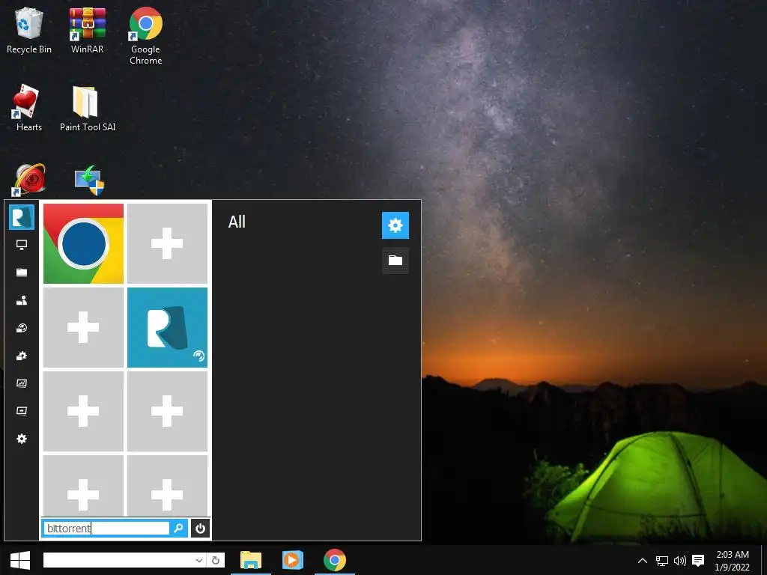Click the search magnifier button in the start menu
Screen dimensions: 767x575
[x=178, y=528]
